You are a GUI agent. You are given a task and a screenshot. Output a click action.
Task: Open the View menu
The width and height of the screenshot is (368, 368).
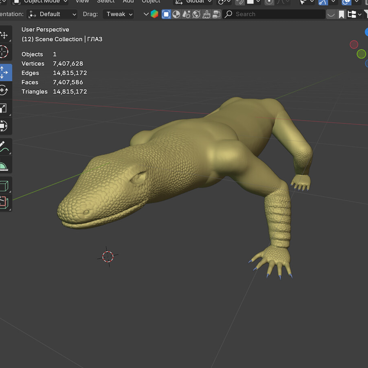coord(82,2)
